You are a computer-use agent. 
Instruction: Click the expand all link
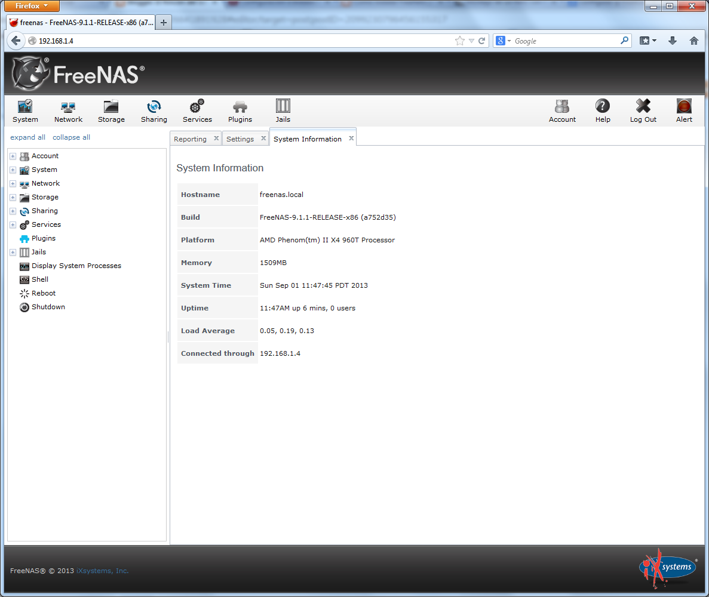27,137
